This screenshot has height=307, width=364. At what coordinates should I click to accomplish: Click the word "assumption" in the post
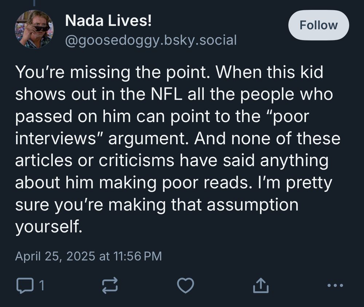click(253, 205)
